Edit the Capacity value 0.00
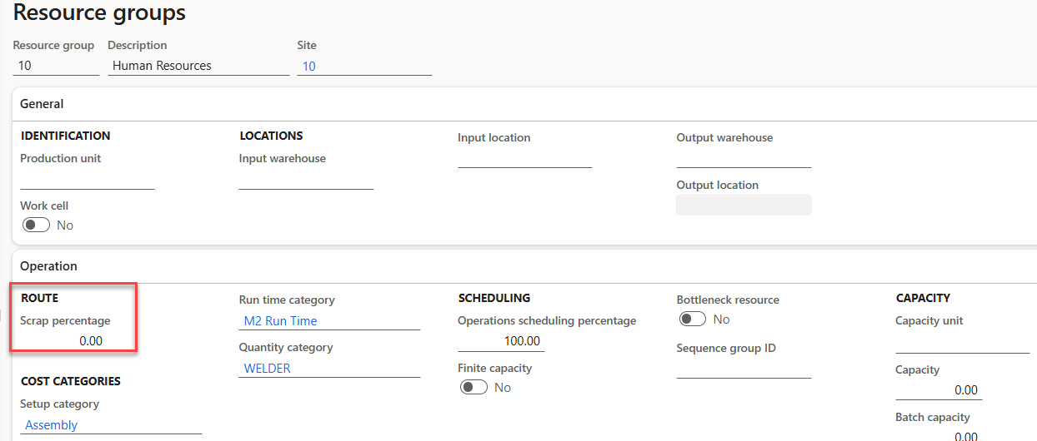The height and width of the screenshot is (441, 1037). [x=939, y=389]
